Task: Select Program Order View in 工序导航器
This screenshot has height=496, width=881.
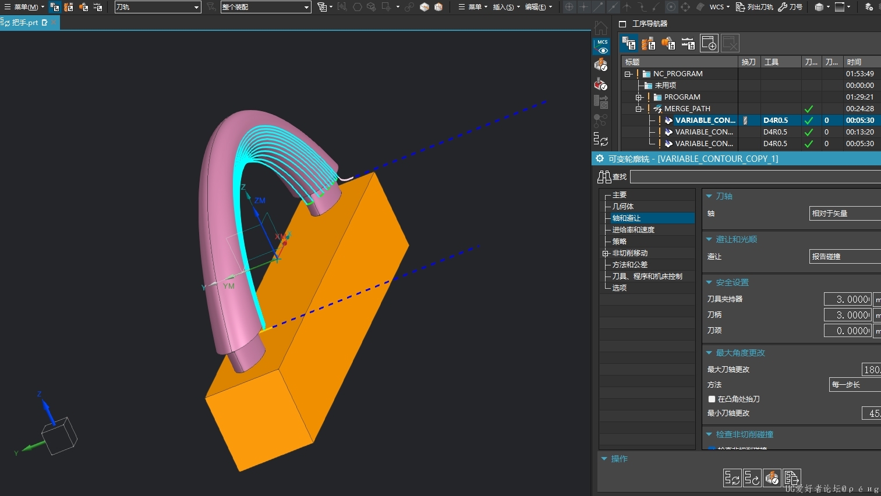Action: tap(629, 43)
